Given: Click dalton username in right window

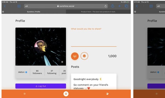Looking at the screenshot, I should pos(153,72).
